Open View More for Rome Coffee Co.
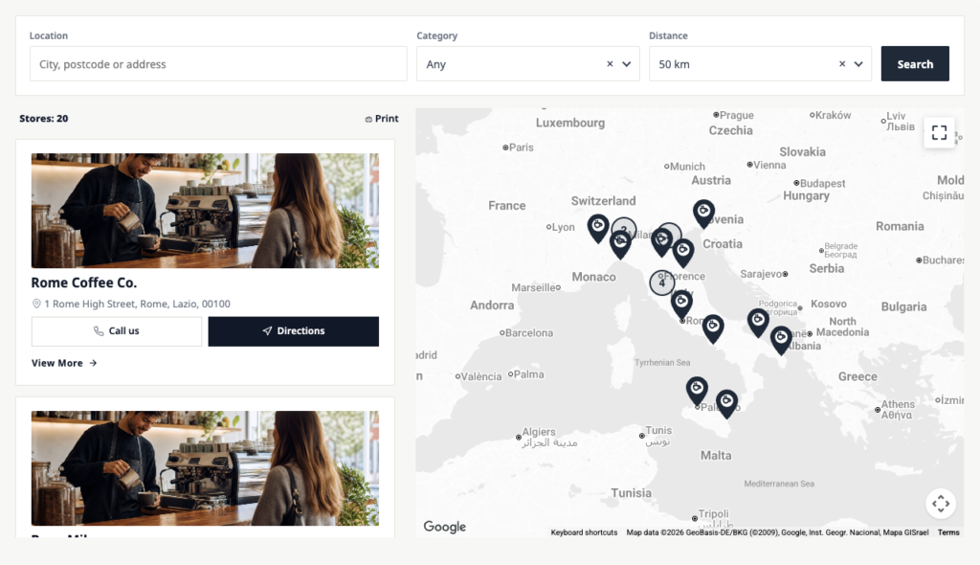 click(x=64, y=363)
